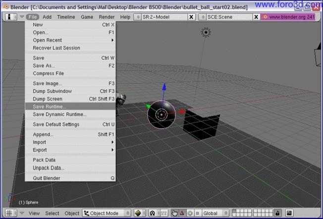Open the pivot point selector icon
Viewport: 323px width, 219px height.
[x=155, y=213]
